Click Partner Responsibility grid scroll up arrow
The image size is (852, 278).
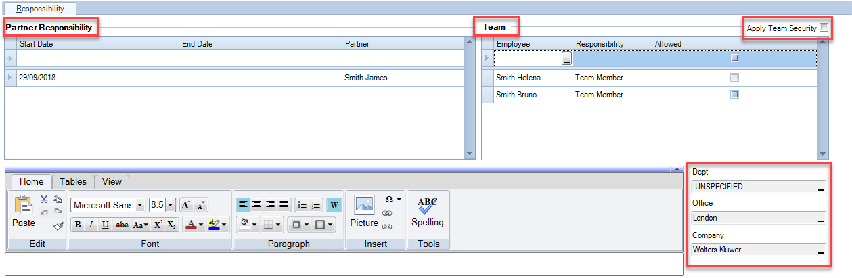(469, 41)
